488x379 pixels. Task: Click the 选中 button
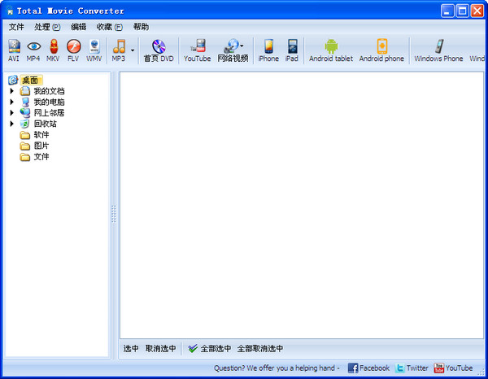point(131,349)
